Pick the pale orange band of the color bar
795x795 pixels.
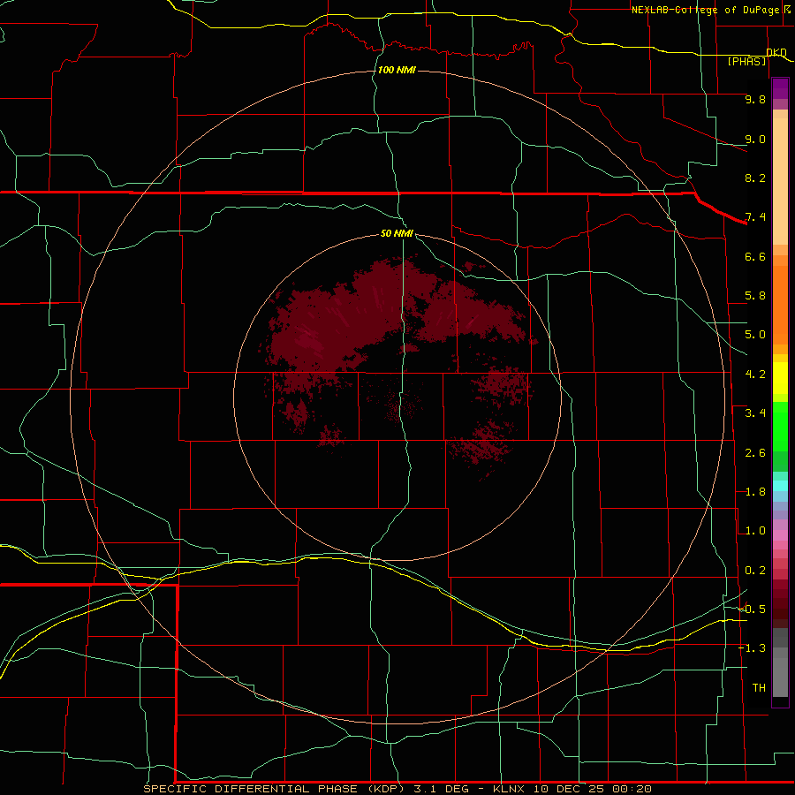click(780, 181)
